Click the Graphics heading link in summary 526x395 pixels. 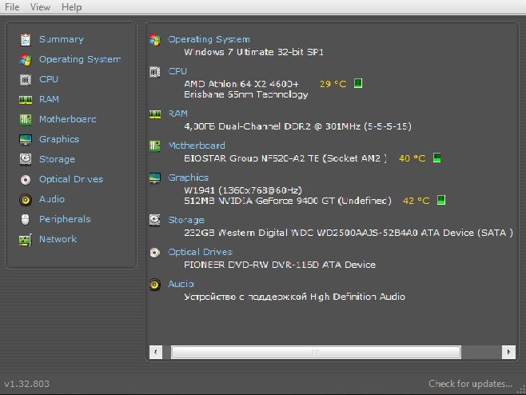[188, 178]
